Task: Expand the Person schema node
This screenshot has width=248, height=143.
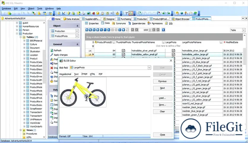Action: pos(17,30)
